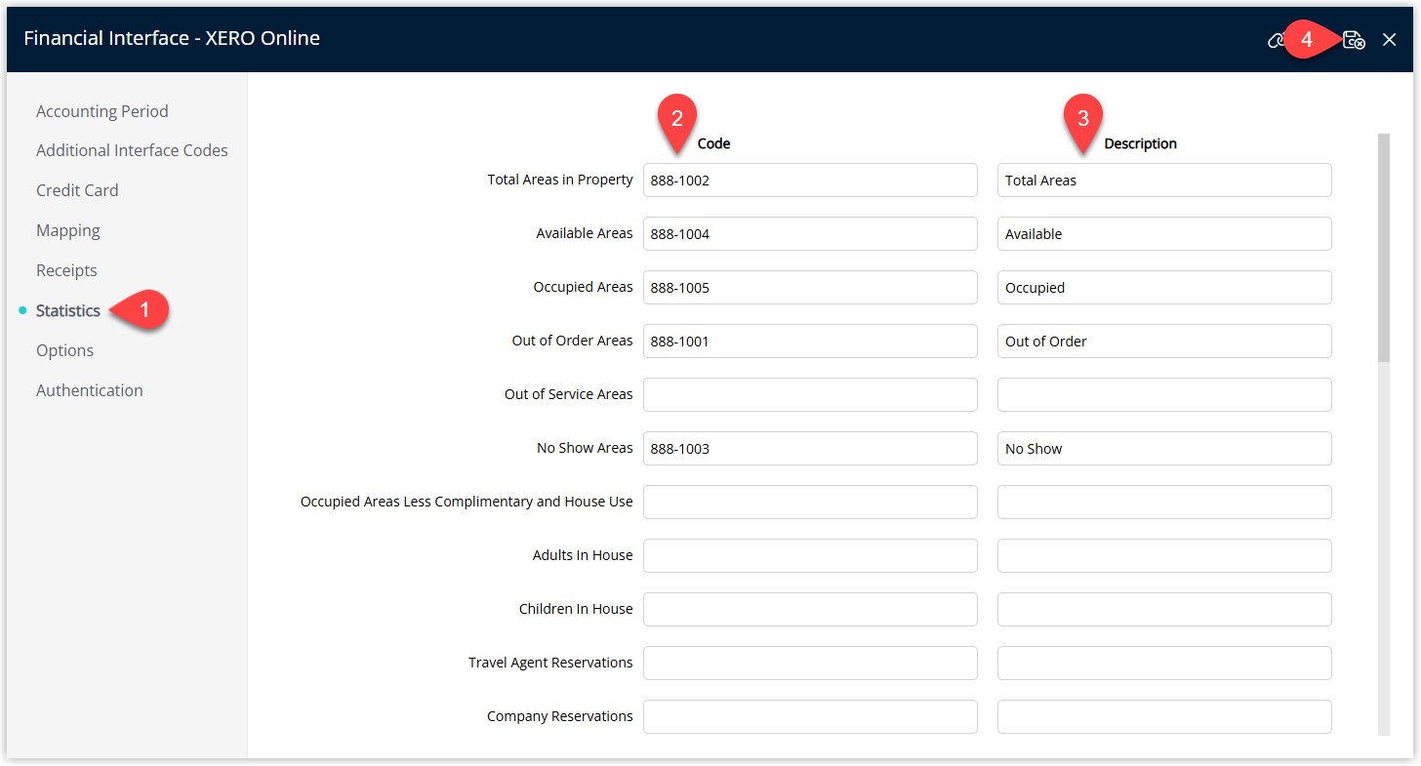Viewport: 1421px width, 766px height.
Task: Click the 'Children In House' label
Action: (x=576, y=609)
